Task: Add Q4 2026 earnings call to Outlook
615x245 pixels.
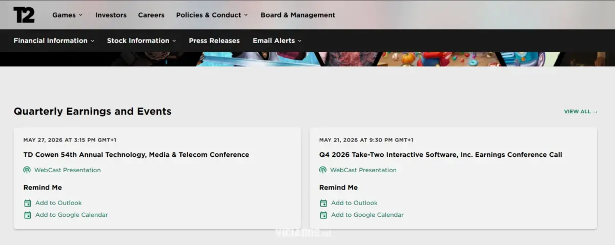Action: (354, 203)
